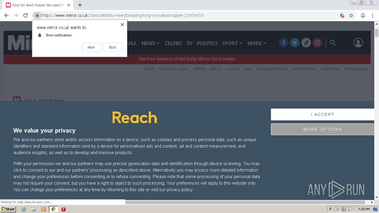
Task: Open the TV section
Action: [189, 43]
